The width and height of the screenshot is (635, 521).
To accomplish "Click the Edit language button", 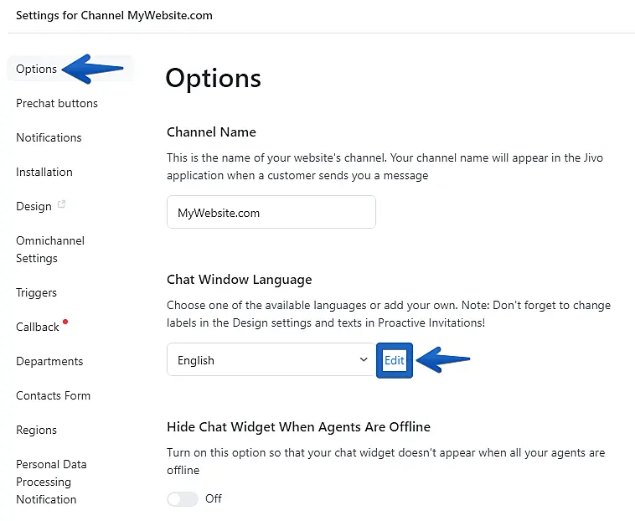I will tap(394, 360).
